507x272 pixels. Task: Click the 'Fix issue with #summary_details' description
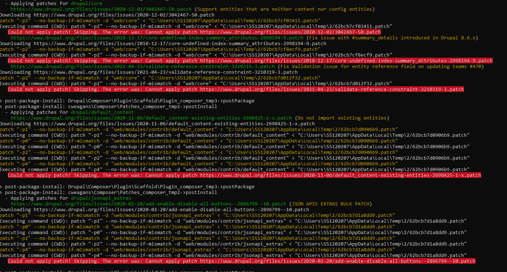[392, 38]
